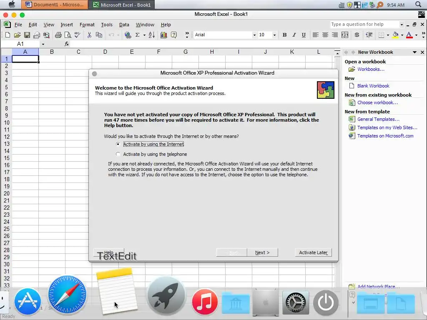The width and height of the screenshot is (427, 320).
Task: Create a new blank workbook from toolbar
Action: click(8, 35)
